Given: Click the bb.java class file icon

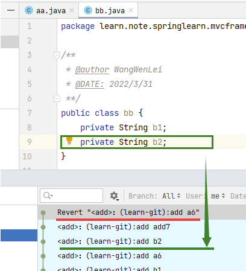Looking at the screenshot, I should (x=88, y=10).
